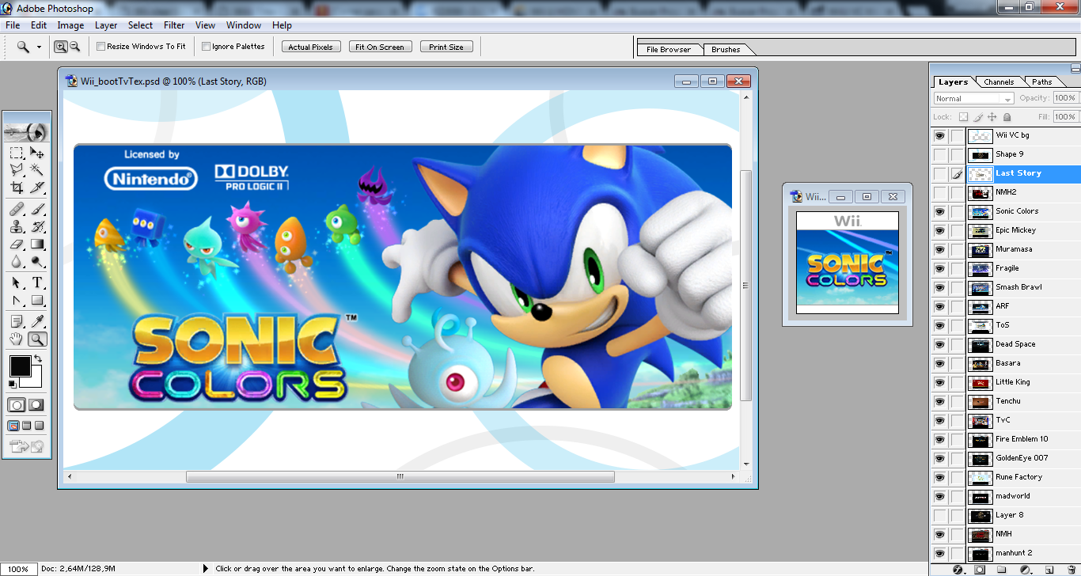The image size is (1081, 576).
Task: Select the Notes tool
Action: (17, 321)
